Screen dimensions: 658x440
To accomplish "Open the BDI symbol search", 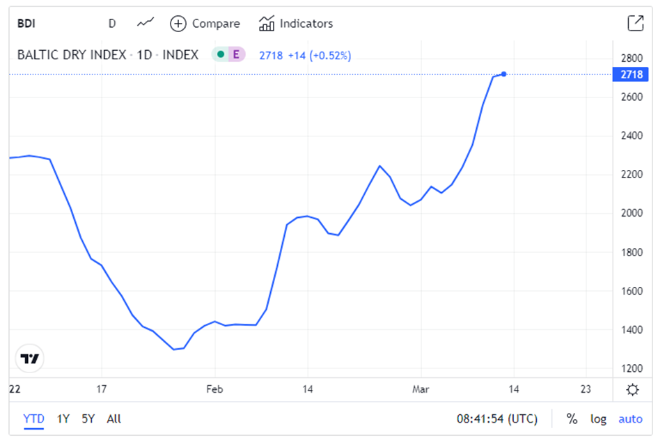I will click(x=26, y=24).
